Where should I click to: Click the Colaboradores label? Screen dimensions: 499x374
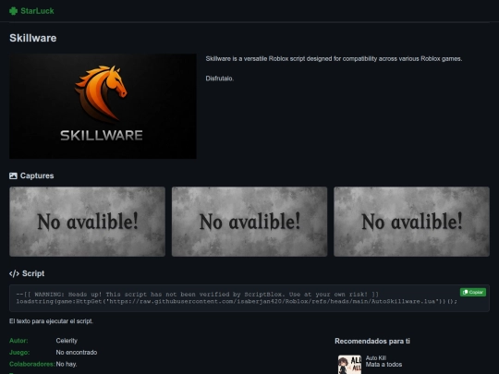coord(31,364)
